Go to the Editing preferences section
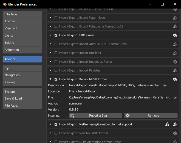Image resolution: width=181 pixels, height=143 pixels. pyautogui.click(x=22, y=43)
